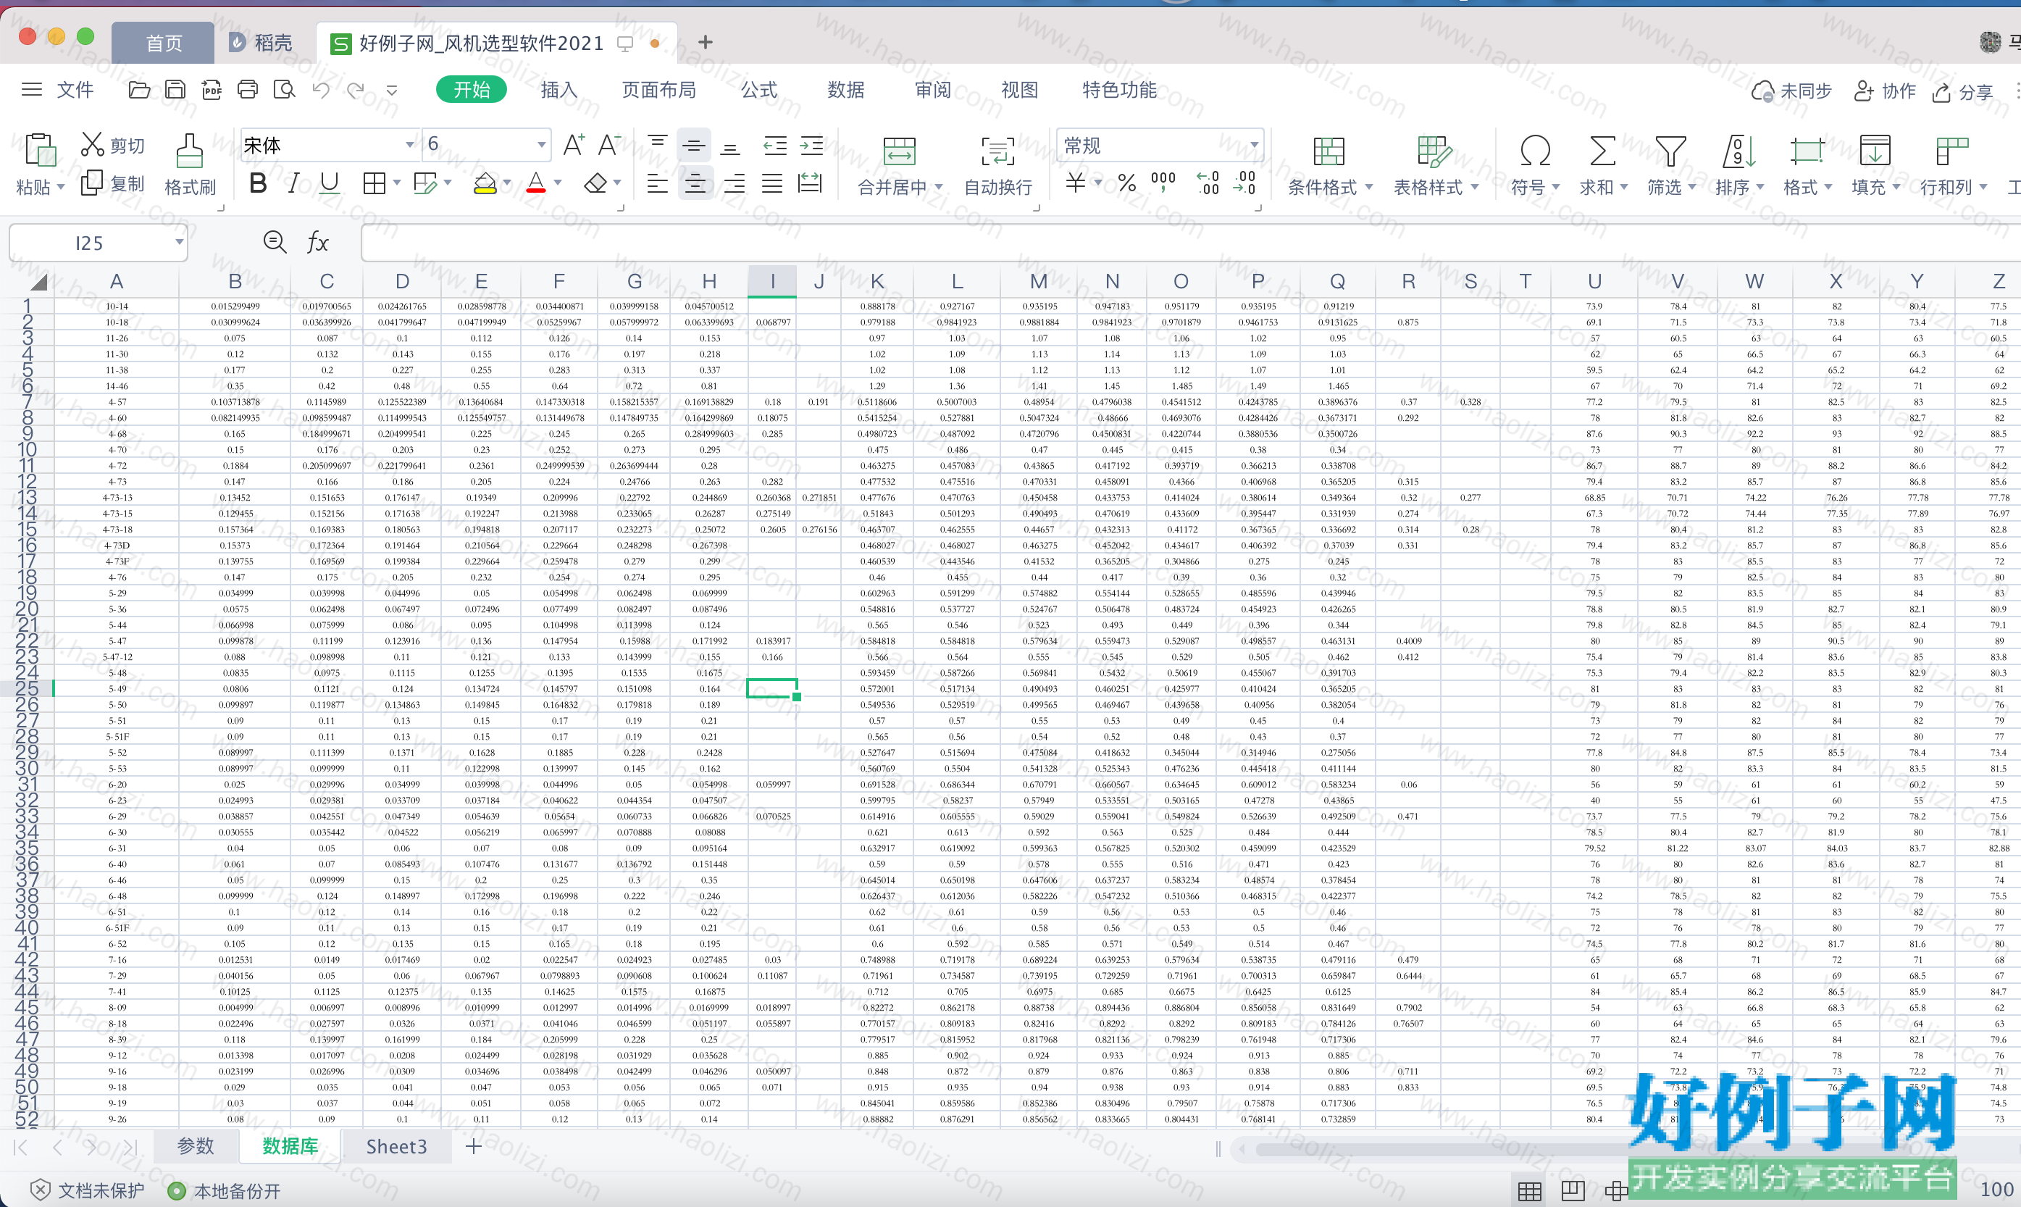Image resolution: width=2021 pixels, height=1207 pixels.
Task: Toggle middle vertical alignment
Action: click(x=693, y=145)
